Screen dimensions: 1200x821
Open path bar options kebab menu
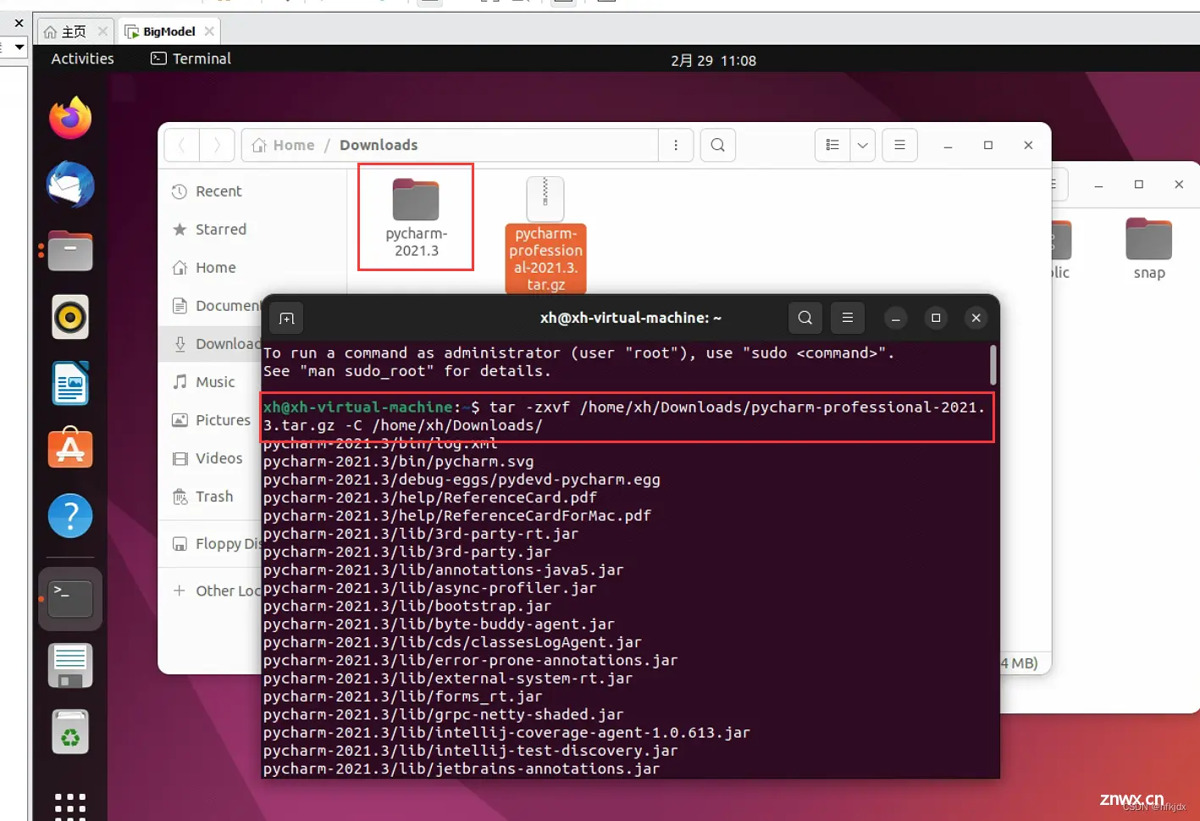tap(676, 145)
